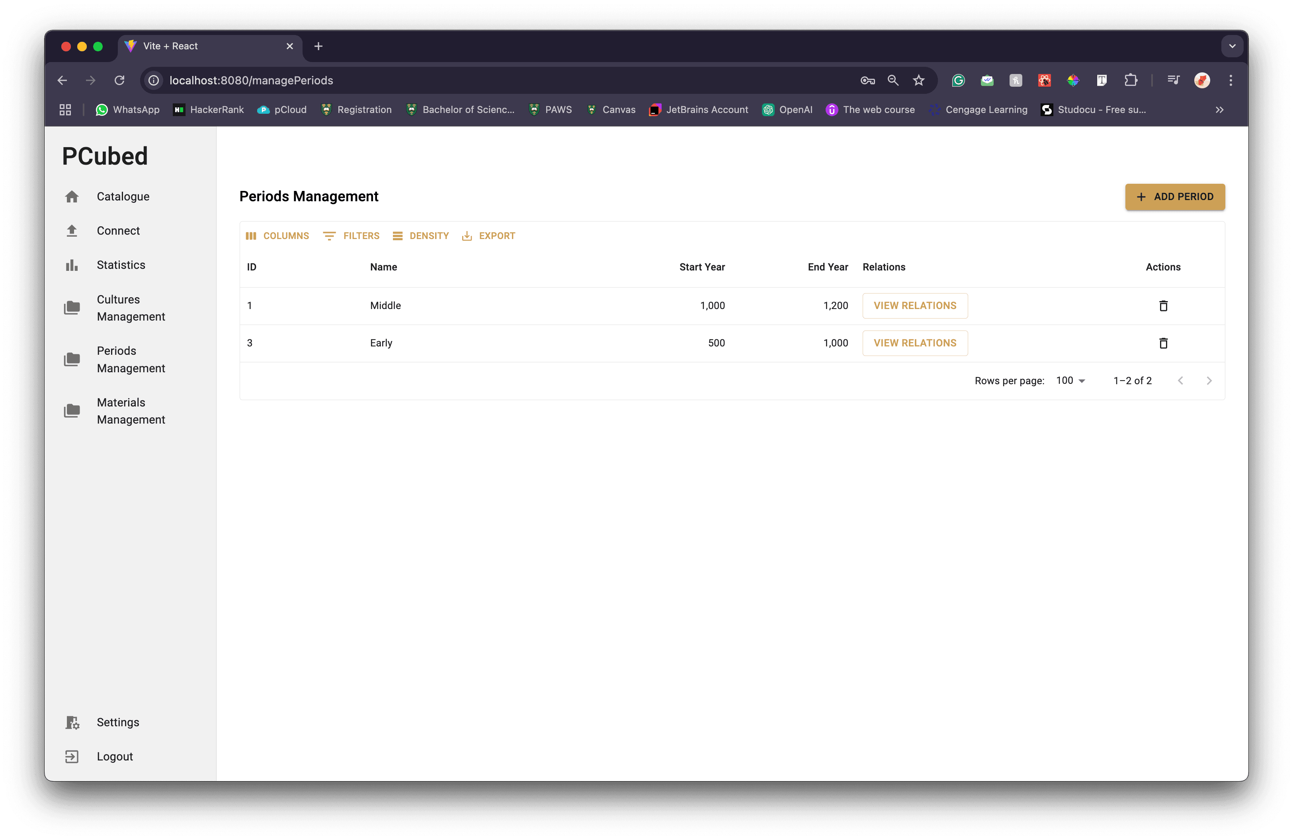Click the Connect upload icon
The width and height of the screenshot is (1293, 840).
point(72,231)
